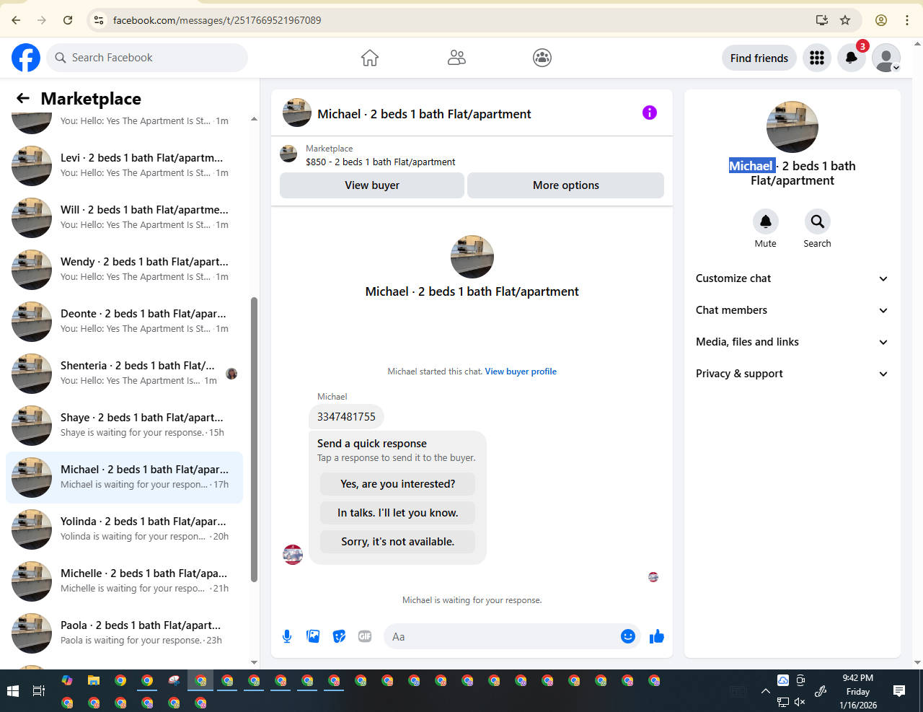Viewport: 923px width, 712px height.
Task: Open conversation information purple icon
Action: (x=650, y=113)
